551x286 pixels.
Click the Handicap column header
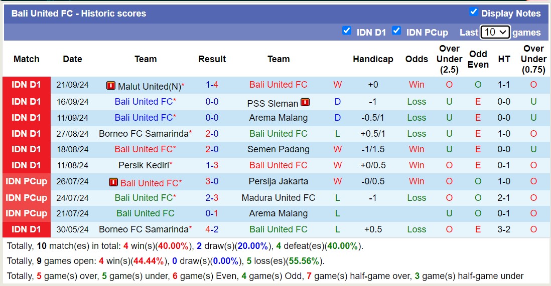point(373,59)
